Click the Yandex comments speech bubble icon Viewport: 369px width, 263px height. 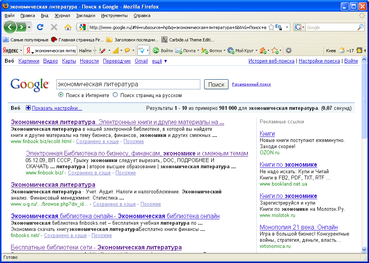127,51
